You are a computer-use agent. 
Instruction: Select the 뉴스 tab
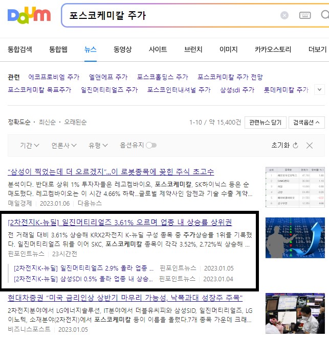pos(90,50)
